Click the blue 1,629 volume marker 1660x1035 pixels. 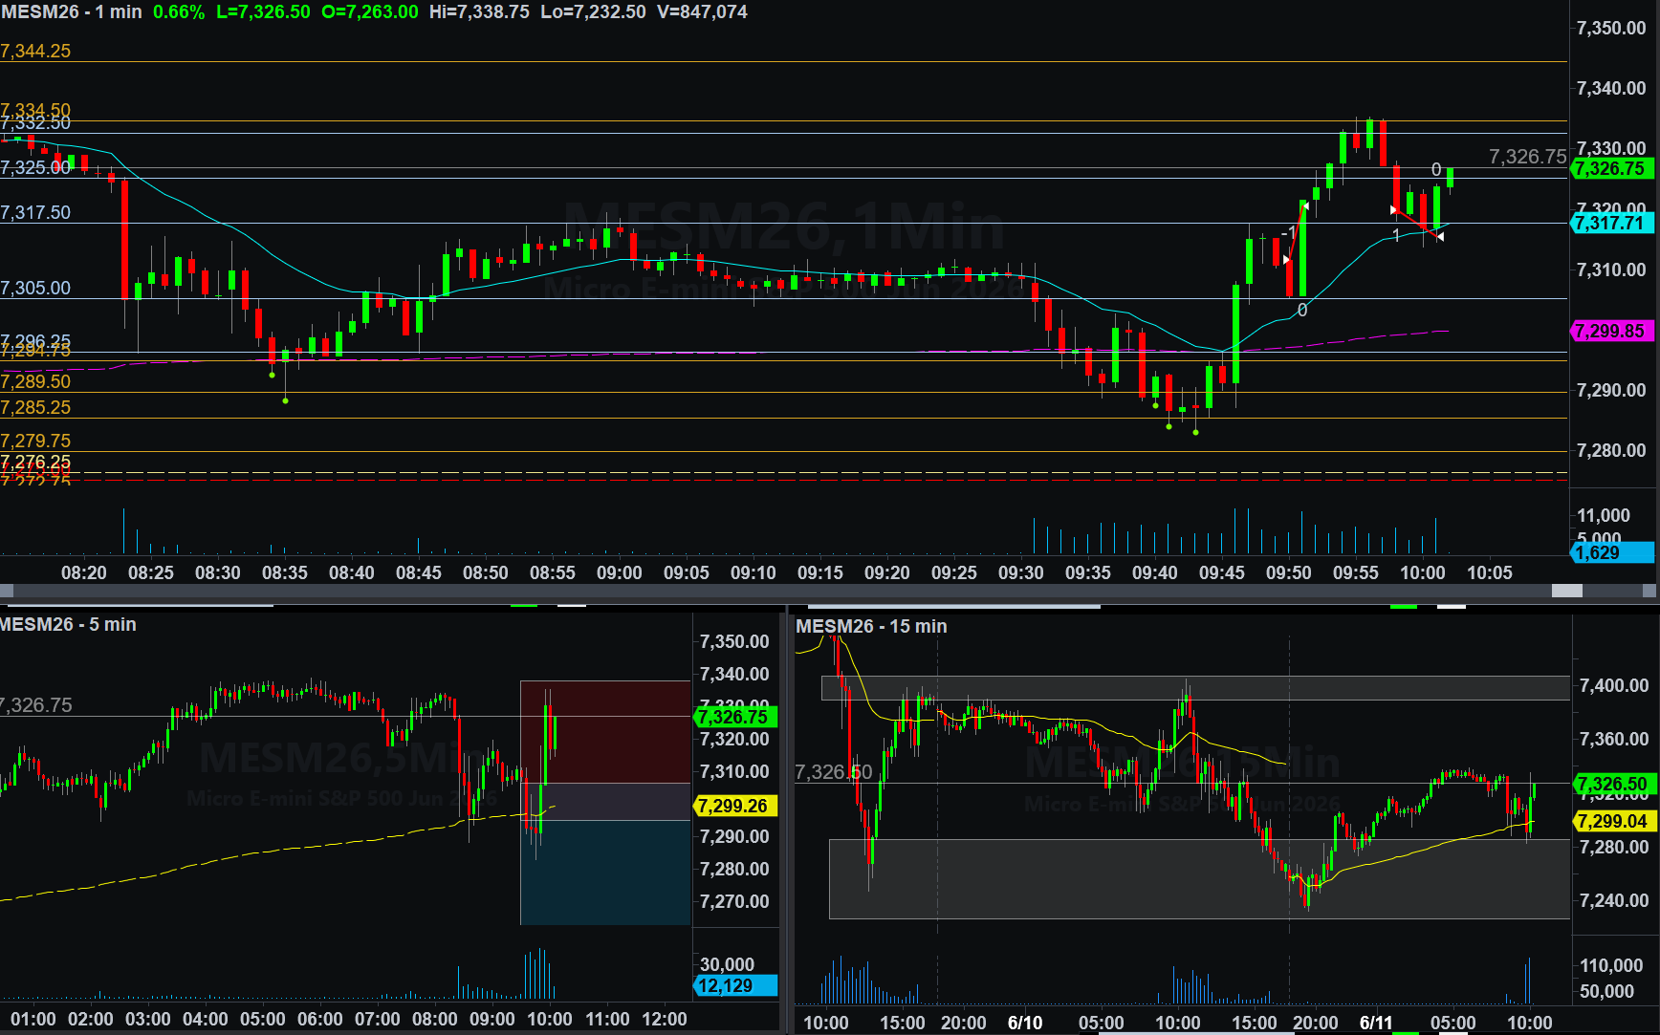[1612, 553]
